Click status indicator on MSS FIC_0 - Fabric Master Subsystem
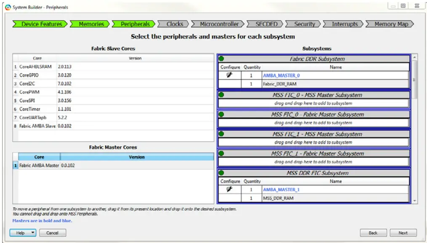Image resolution: width=427 pixels, height=243 pixels. (220, 114)
